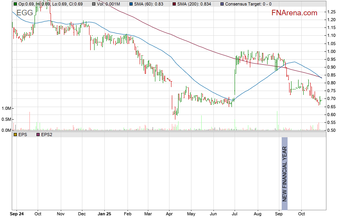Image resolution: width=337 pixels, height=222 pixels.
Task: Click the EPS2 legend label text
Action: 47,135
